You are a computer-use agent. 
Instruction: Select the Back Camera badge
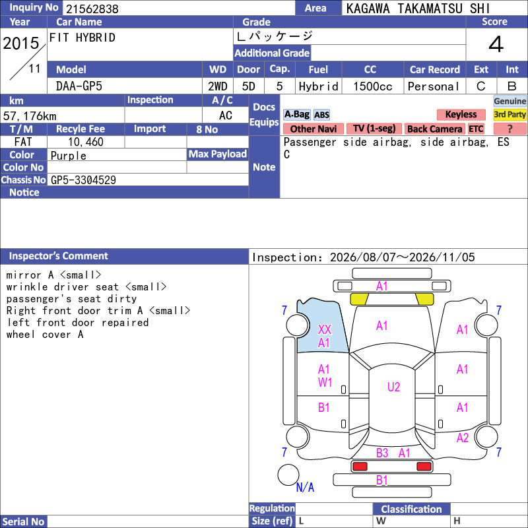434,129
